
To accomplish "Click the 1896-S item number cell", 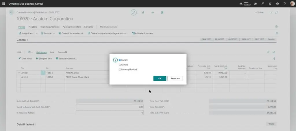I will [55, 73].
